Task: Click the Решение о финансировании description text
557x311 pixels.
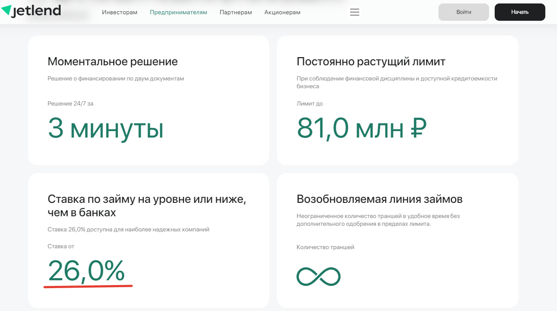Action: 116,79
